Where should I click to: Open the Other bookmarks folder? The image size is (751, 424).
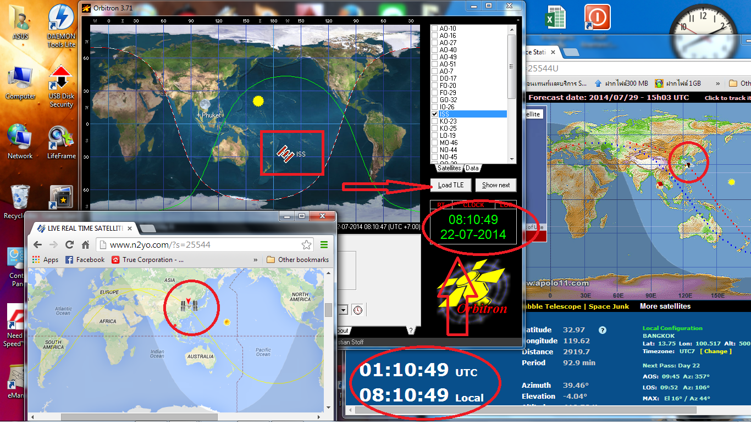(297, 260)
